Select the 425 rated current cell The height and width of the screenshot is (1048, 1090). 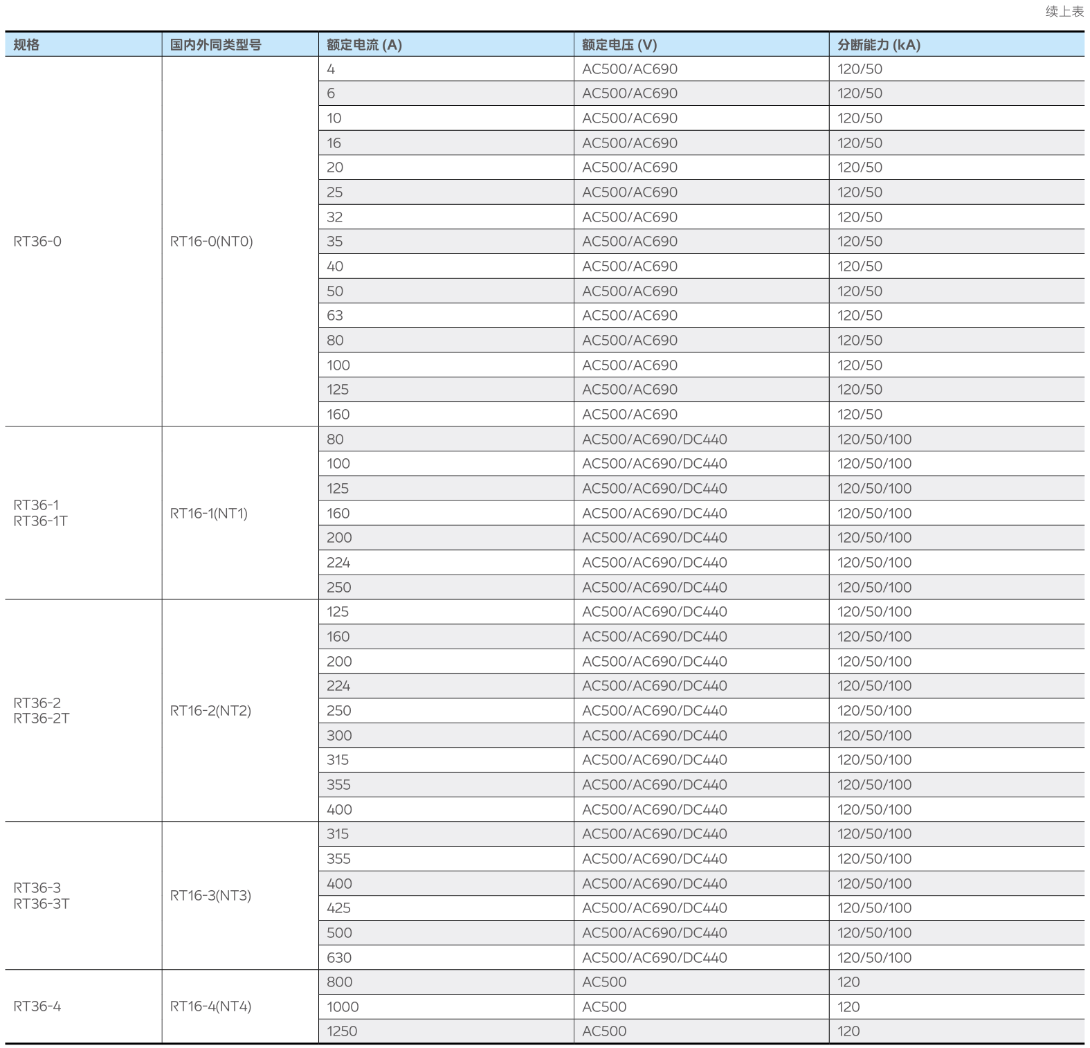(x=338, y=908)
